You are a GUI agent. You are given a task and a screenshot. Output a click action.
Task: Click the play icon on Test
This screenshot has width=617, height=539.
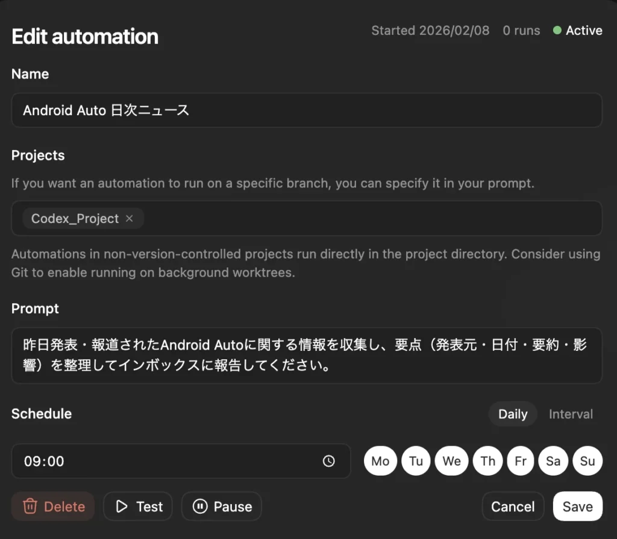click(122, 506)
